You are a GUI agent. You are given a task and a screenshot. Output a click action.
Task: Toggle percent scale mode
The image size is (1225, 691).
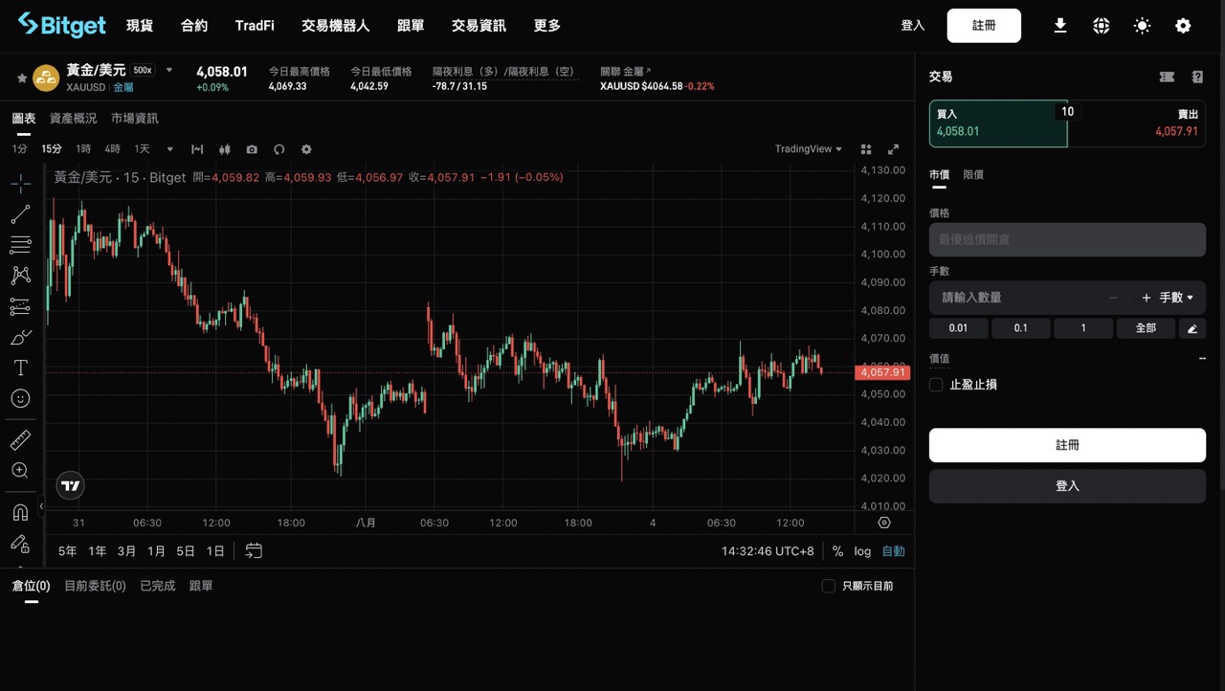837,551
